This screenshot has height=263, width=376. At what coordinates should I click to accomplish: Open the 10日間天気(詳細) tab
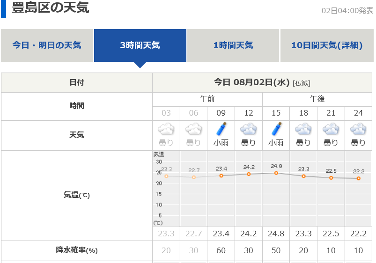click(327, 45)
